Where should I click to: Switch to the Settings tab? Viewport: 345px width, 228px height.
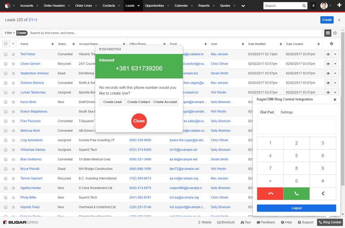pos(287,112)
